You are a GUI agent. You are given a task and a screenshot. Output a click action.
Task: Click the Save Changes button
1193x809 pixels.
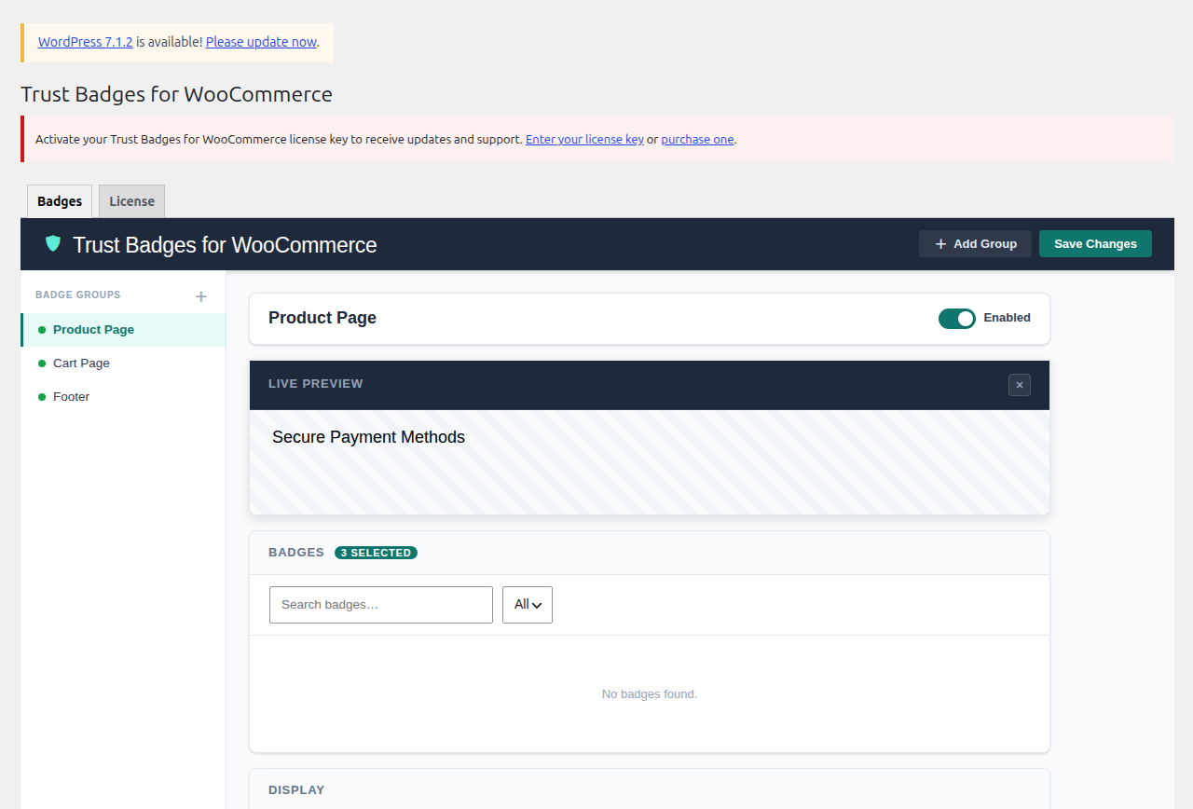point(1095,243)
